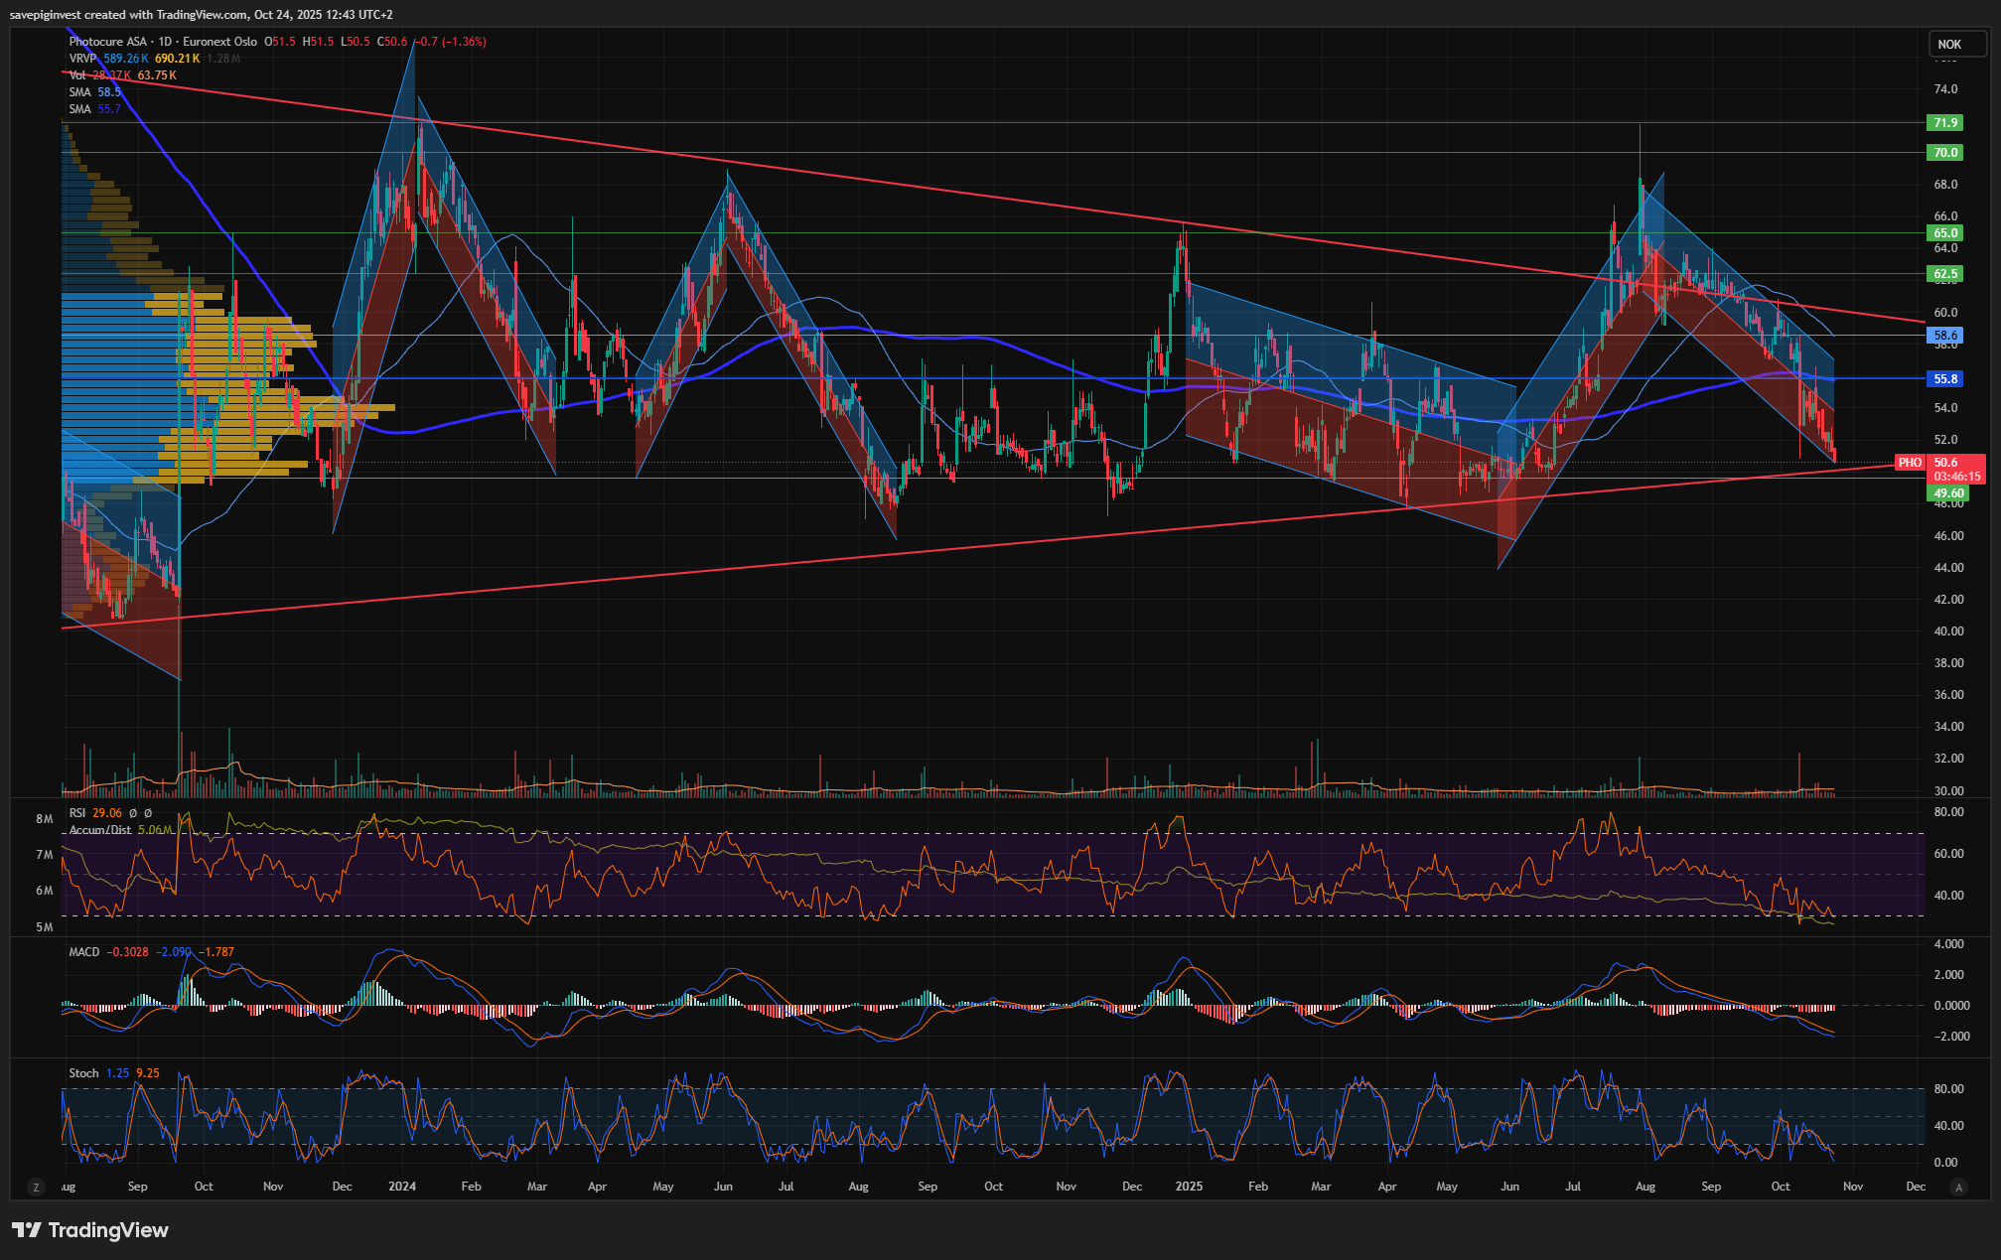Click the Photocure ASA symbol title
Image resolution: width=2001 pixels, height=1260 pixels.
point(107,42)
